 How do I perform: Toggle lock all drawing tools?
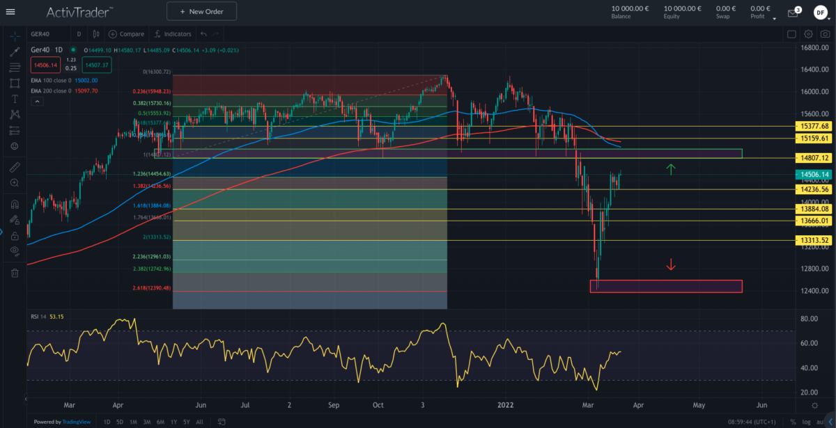click(x=15, y=236)
